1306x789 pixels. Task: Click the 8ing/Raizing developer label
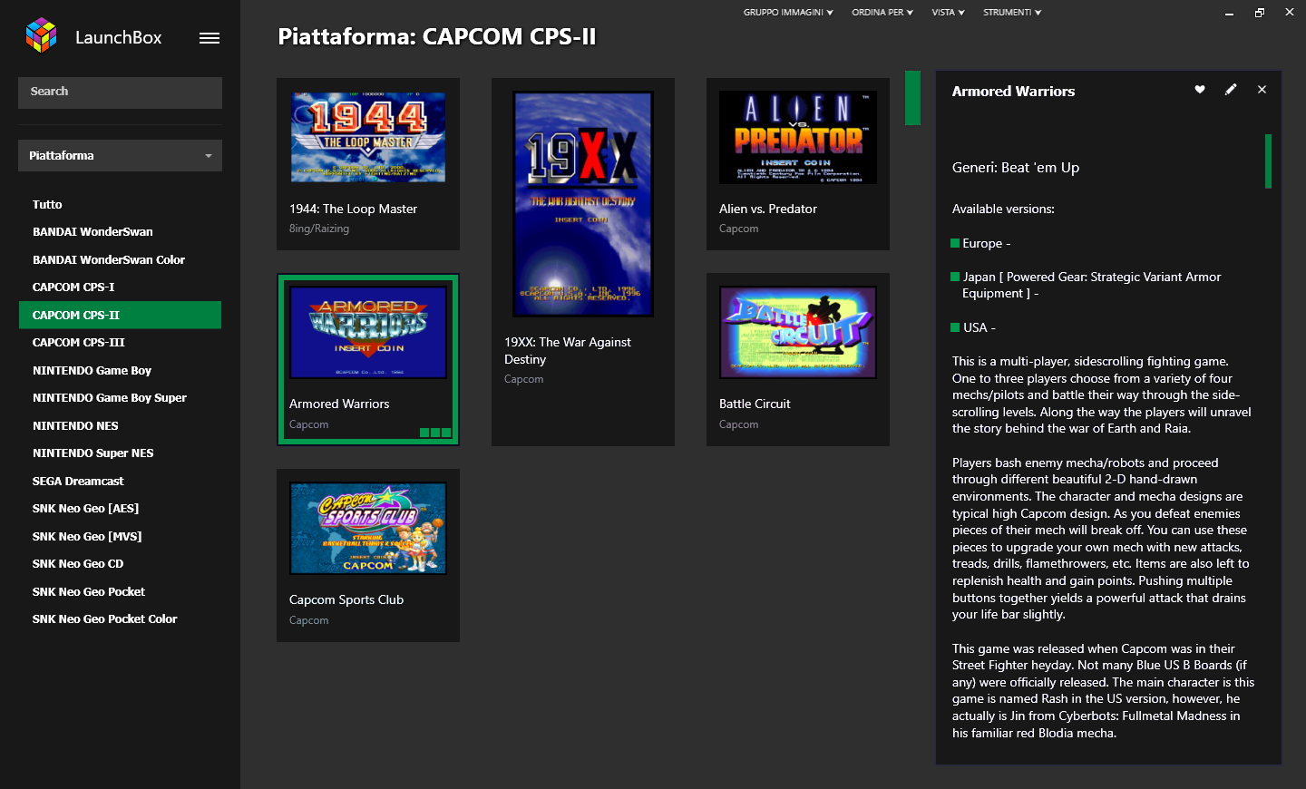[319, 229]
